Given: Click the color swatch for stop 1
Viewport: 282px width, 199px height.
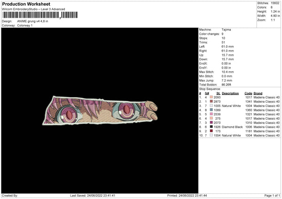Looking at the screenshot, I should tap(211, 97).
